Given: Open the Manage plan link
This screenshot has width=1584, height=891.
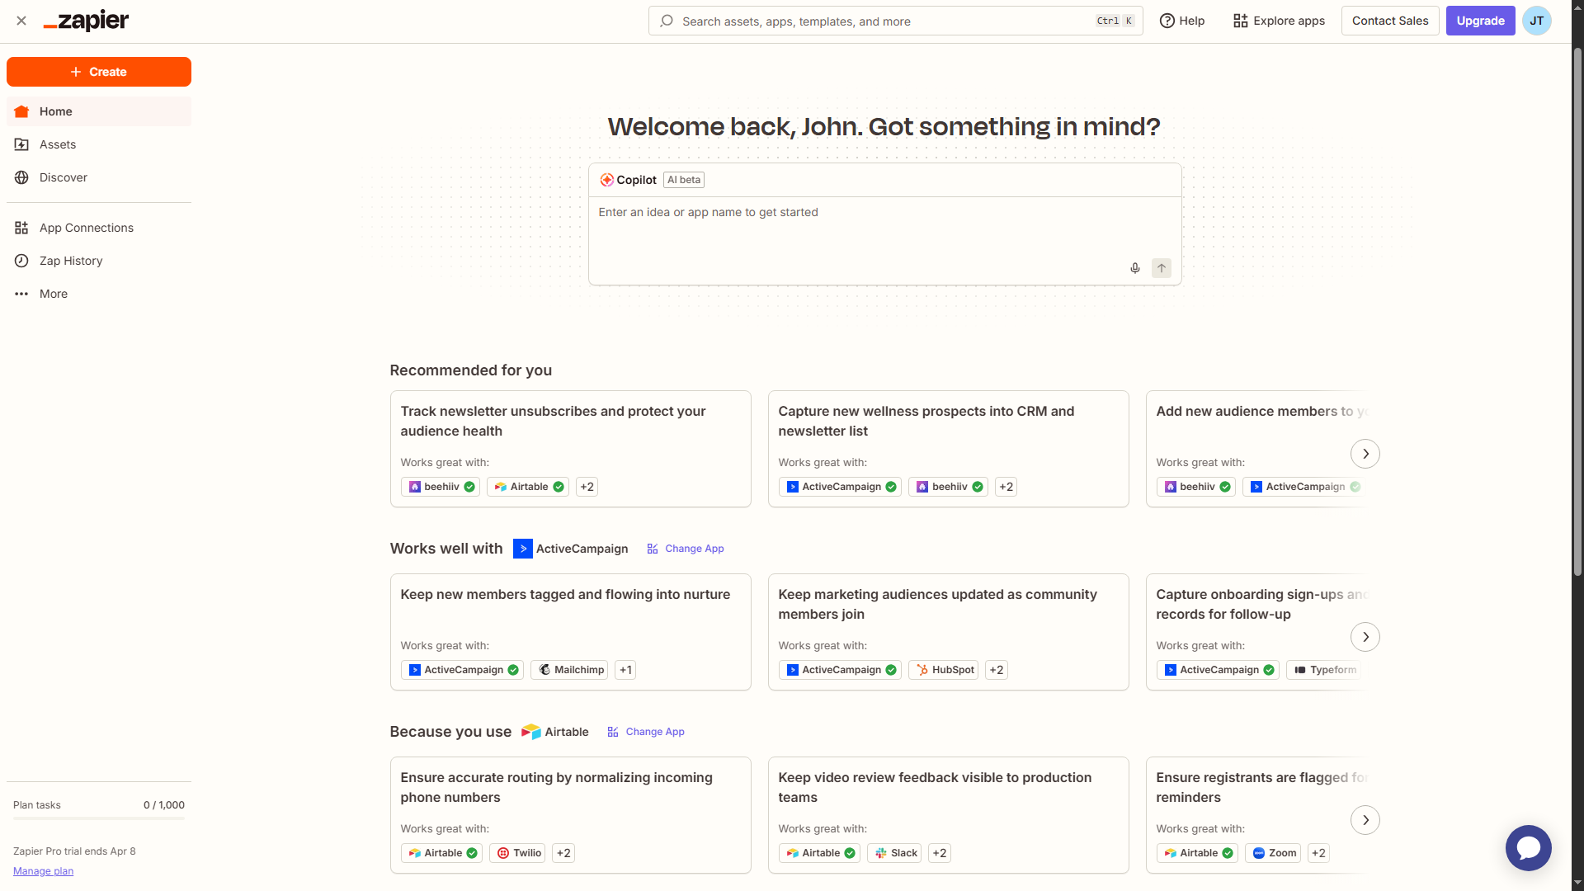Looking at the screenshot, I should click(x=43, y=871).
